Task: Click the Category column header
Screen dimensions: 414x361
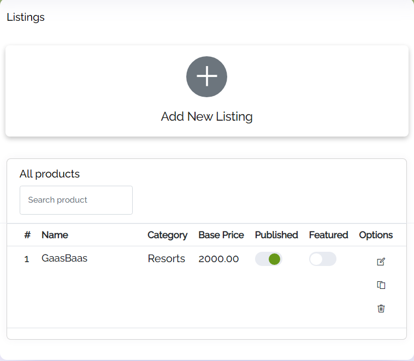Action: point(167,235)
